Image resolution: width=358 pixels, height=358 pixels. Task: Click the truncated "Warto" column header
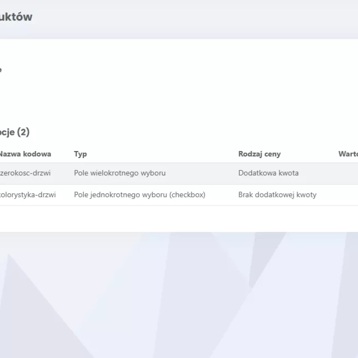click(348, 154)
